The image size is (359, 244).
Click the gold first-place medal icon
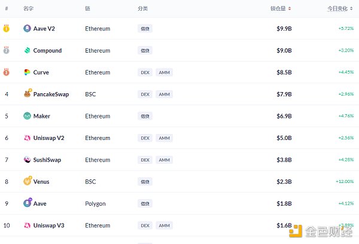tap(7, 28)
